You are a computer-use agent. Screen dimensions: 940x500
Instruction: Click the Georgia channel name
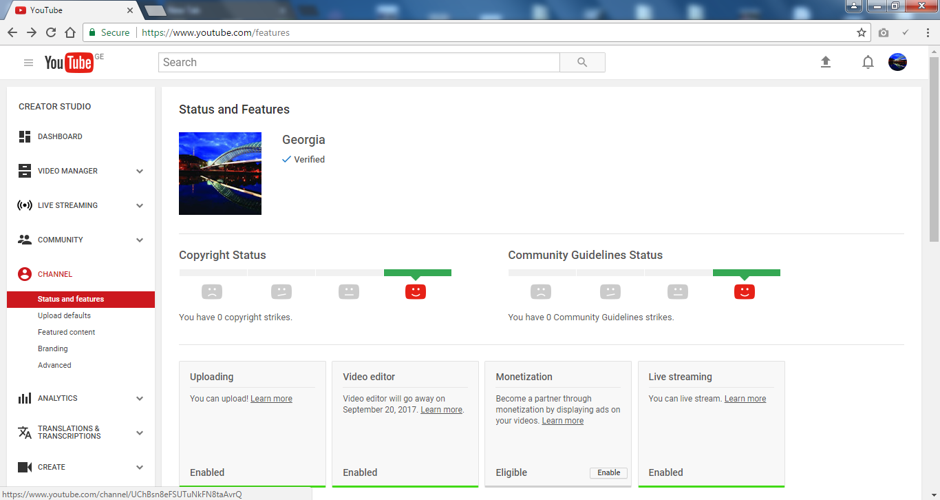(303, 140)
